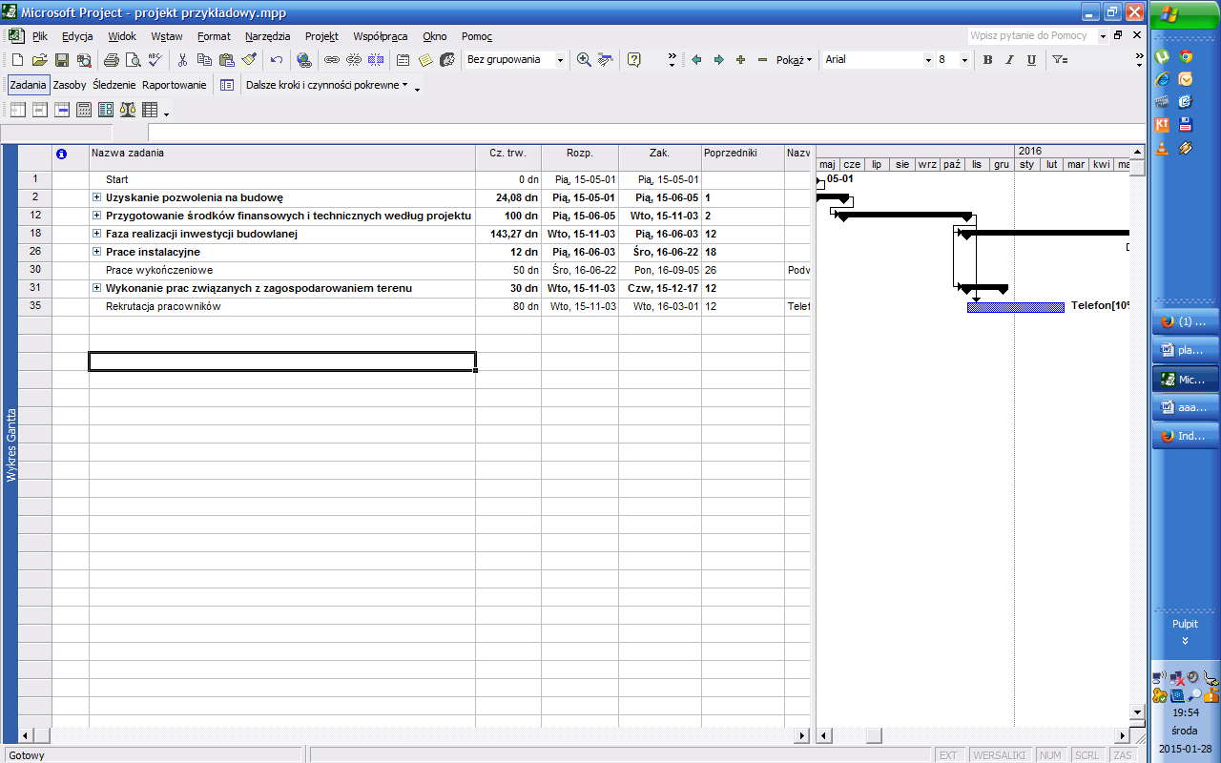
Task: Click the green Outdent left arrow
Action: [x=696, y=60]
